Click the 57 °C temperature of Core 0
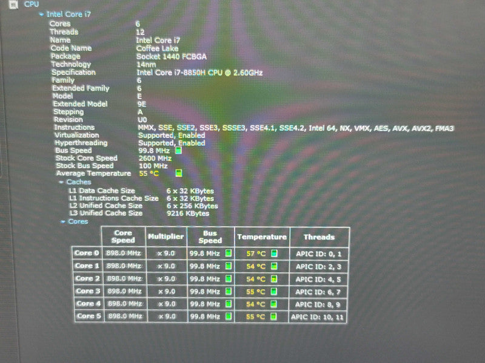 tap(256, 253)
